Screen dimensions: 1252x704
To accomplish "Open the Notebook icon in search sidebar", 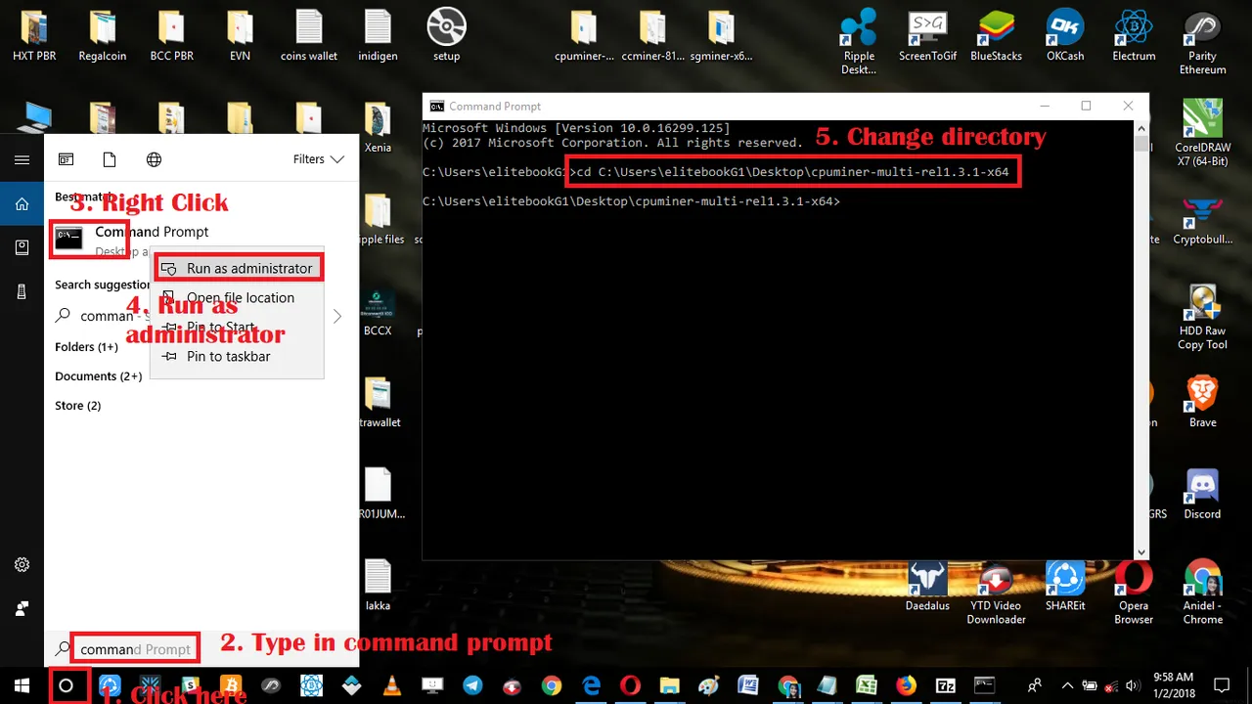I will (x=22, y=247).
